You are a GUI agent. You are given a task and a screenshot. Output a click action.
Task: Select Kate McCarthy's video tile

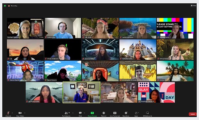(119, 92)
